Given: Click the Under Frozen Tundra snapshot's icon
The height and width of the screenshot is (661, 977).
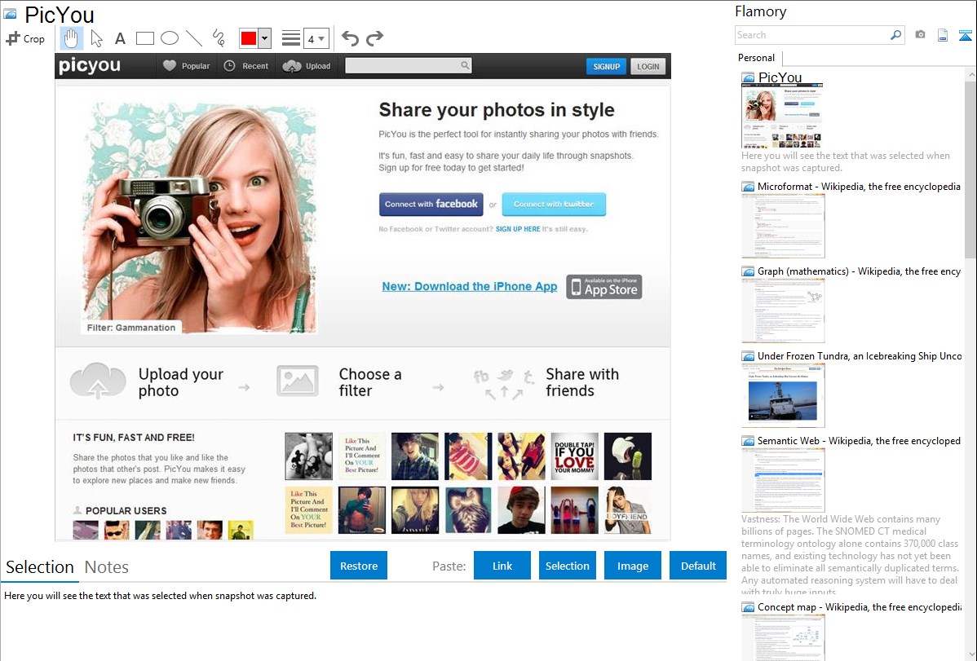Looking at the screenshot, I should [748, 356].
